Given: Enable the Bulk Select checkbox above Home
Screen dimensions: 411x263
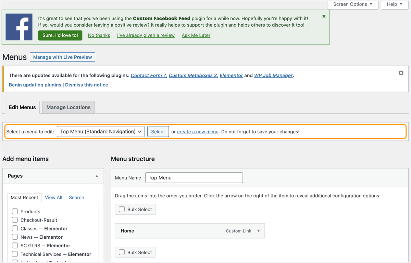Looking at the screenshot, I should coord(122,209).
